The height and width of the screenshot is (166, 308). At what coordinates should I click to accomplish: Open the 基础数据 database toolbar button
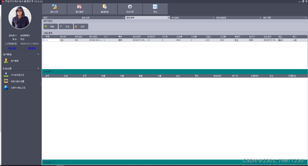tap(105, 9)
